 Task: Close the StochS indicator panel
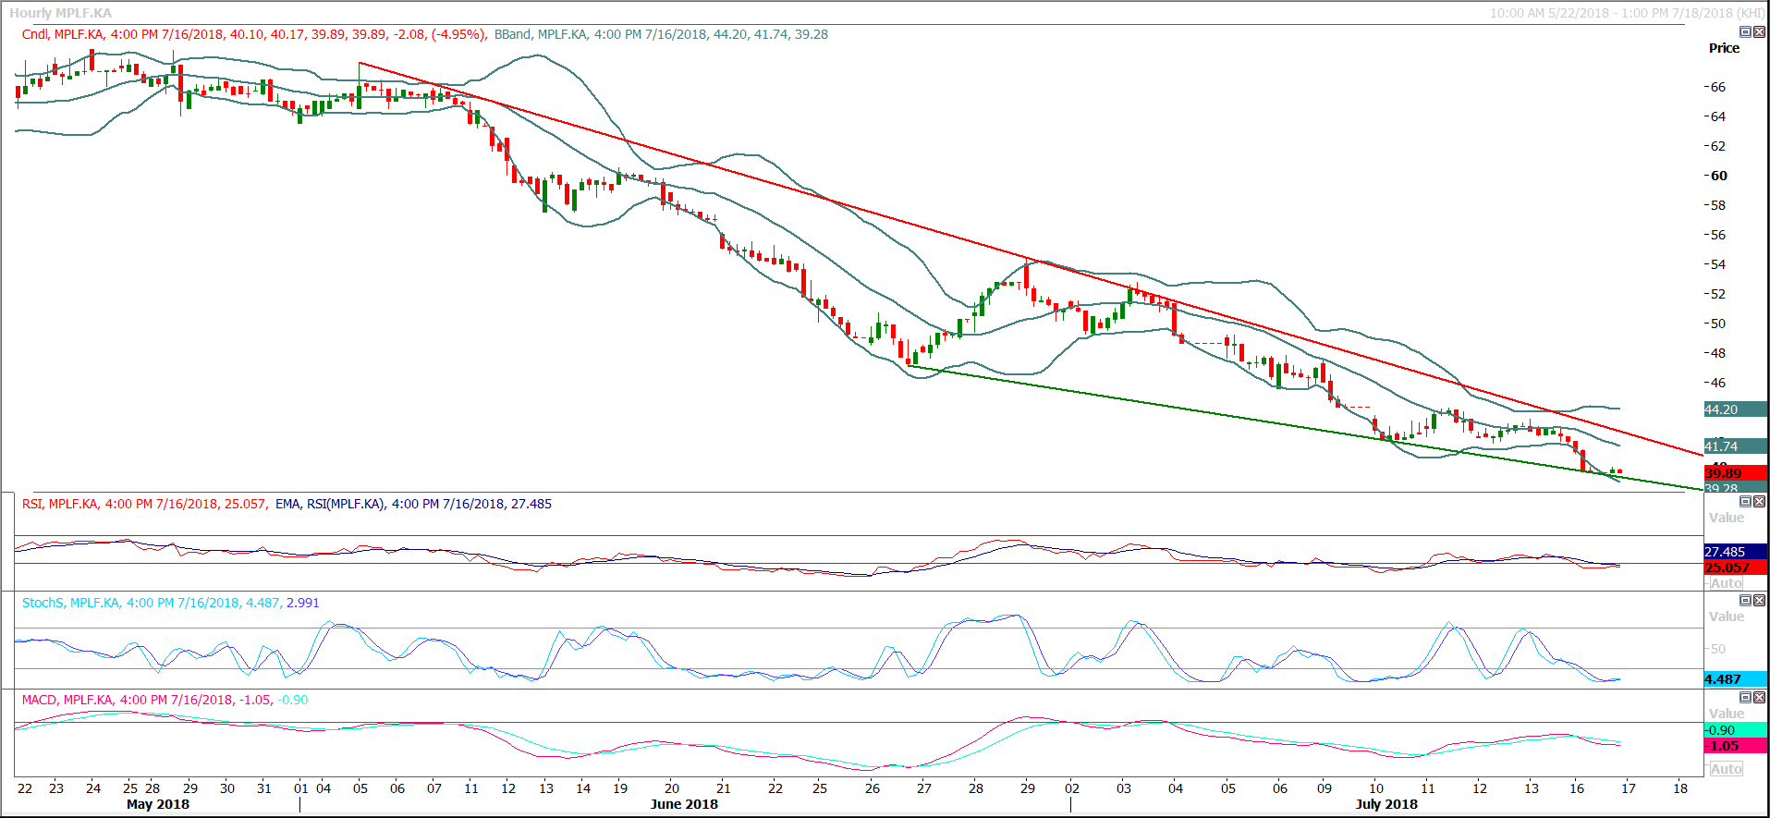(1759, 600)
